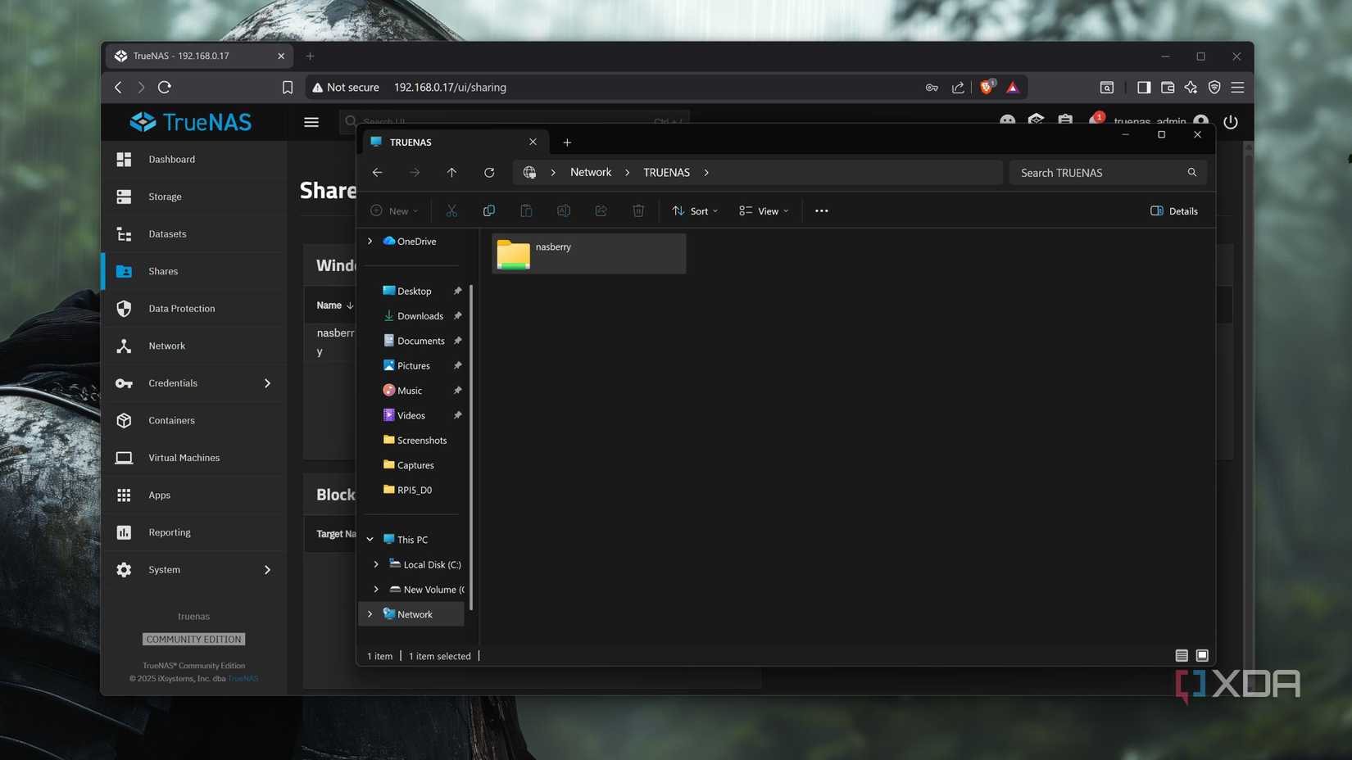Screen dimensions: 1352x760
Task: Refresh the File Explorer view
Action: point(489,173)
